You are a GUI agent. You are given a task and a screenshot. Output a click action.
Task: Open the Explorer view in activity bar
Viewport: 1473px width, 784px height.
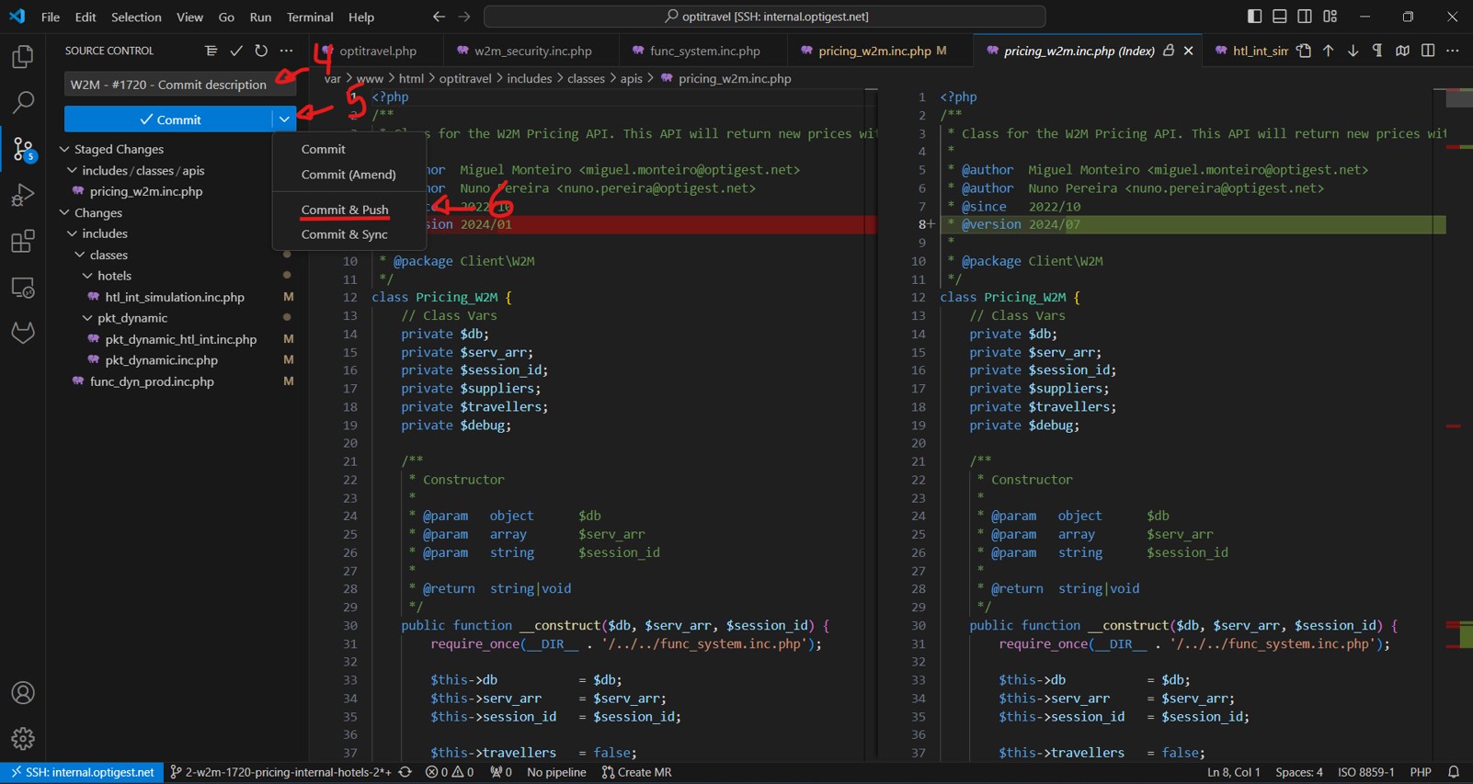pyautogui.click(x=23, y=57)
